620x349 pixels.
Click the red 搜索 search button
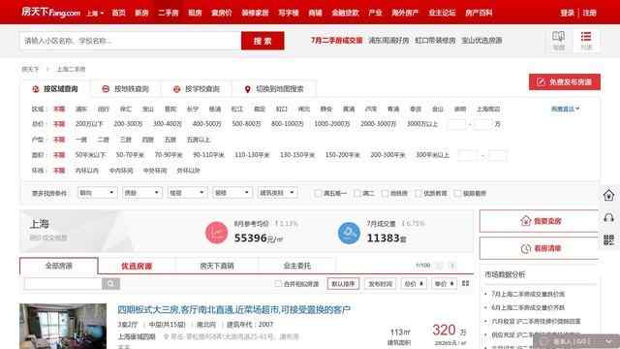point(263,41)
